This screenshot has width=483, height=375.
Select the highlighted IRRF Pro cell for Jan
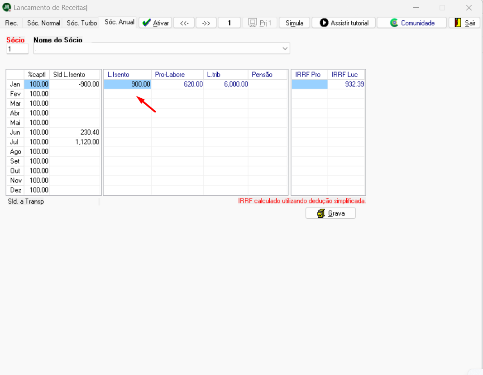pos(310,84)
